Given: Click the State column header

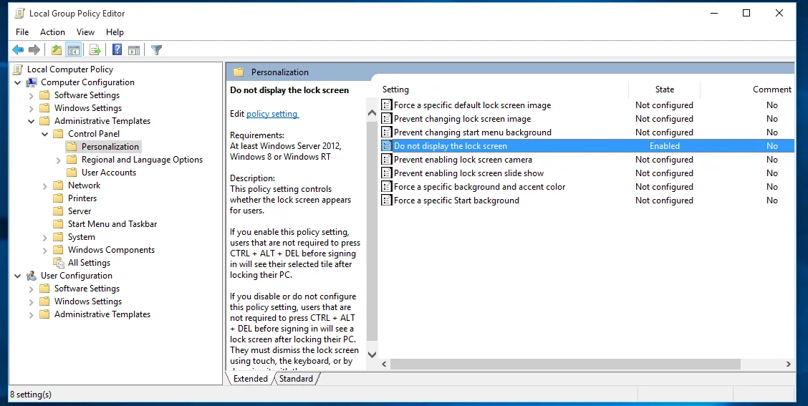Looking at the screenshot, I should pyautogui.click(x=665, y=89).
